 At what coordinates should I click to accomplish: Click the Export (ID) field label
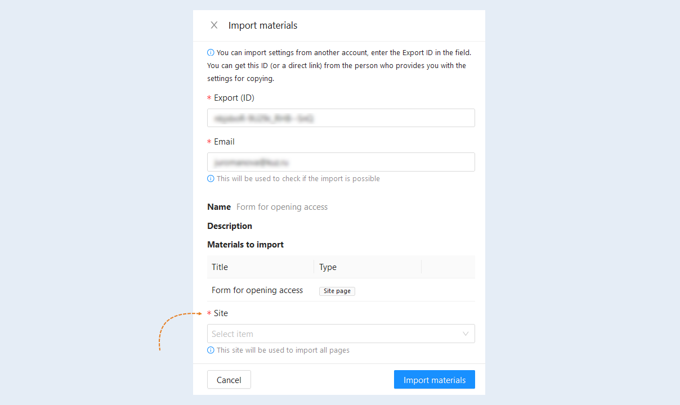[234, 98]
